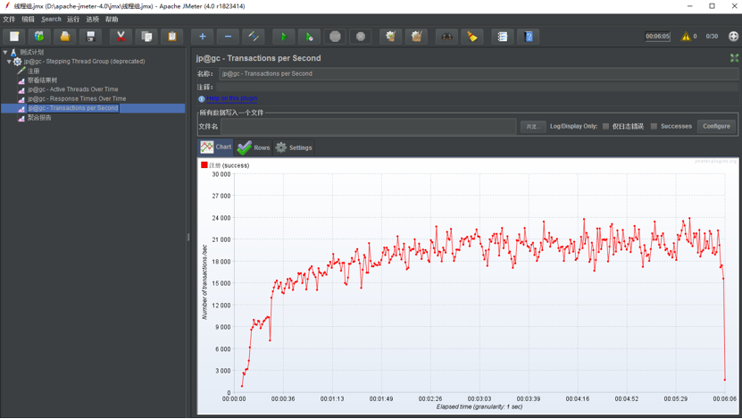Open the 编辑 menu
Image resolution: width=742 pixels, height=419 pixels.
tap(28, 20)
